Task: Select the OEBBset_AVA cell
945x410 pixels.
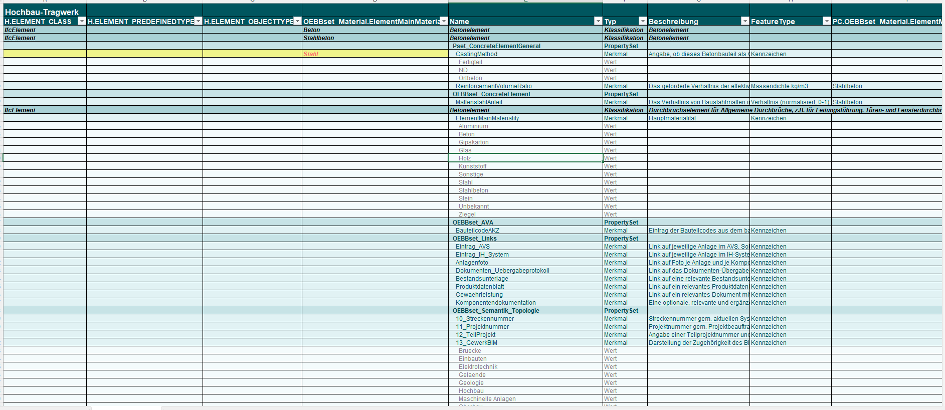Action: click(525, 223)
